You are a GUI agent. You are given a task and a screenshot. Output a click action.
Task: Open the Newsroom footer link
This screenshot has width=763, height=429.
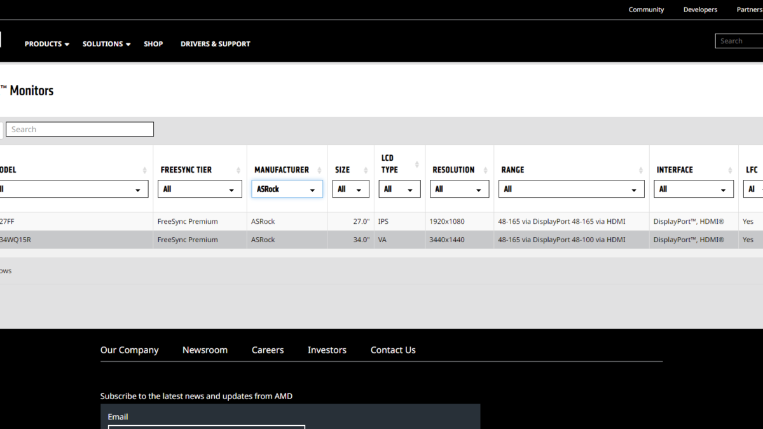click(x=205, y=350)
